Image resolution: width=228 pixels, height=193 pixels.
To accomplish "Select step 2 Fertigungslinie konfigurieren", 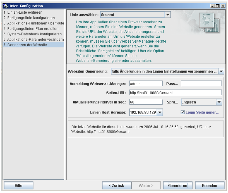I will (x=34, y=18).
